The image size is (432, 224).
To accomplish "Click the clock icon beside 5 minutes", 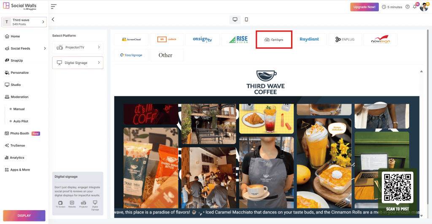I will click(384, 7).
